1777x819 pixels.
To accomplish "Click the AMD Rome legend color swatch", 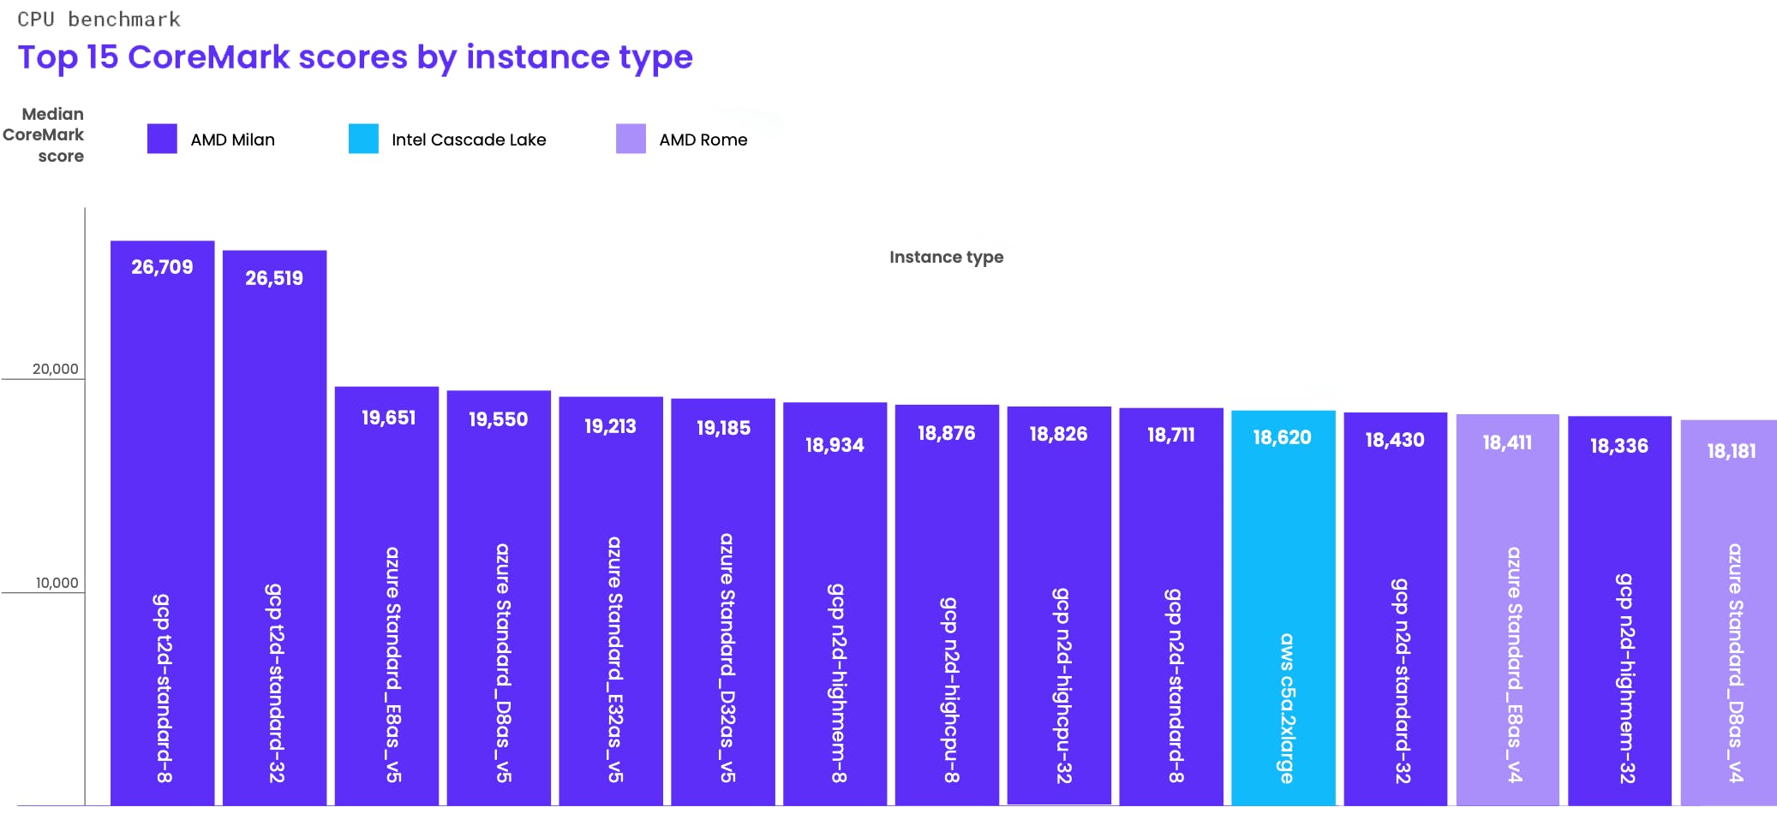I will pyautogui.click(x=631, y=139).
